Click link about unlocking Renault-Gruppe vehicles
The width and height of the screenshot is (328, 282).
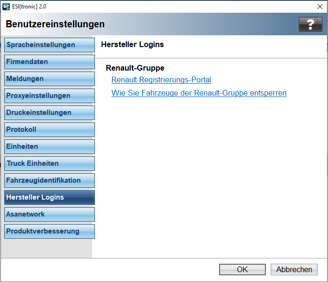point(199,93)
